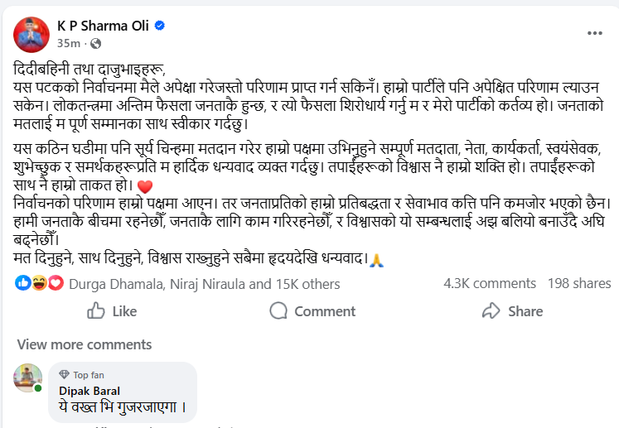This screenshot has height=428, width=619.
Task: Open the three-dots post options menu
Action: pos(595,33)
